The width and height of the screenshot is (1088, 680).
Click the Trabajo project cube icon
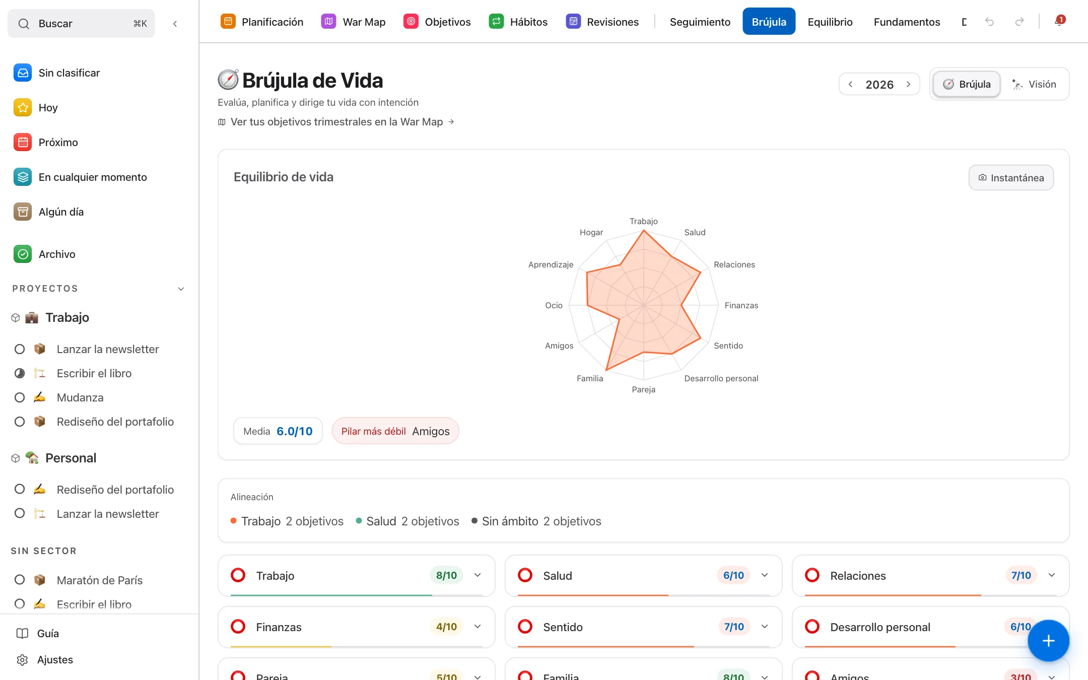pyautogui.click(x=16, y=318)
